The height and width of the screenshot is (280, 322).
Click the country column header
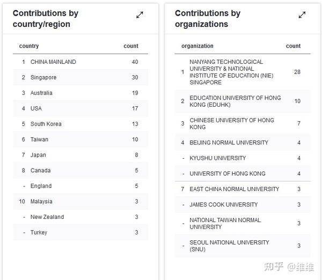pyautogui.click(x=29, y=46)
